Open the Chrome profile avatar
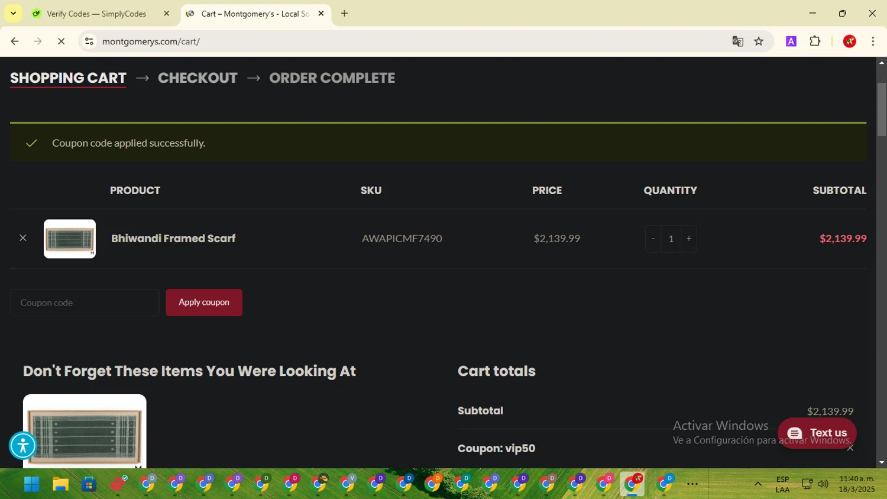Screen dimensions: 887x499 pos(850,41)
